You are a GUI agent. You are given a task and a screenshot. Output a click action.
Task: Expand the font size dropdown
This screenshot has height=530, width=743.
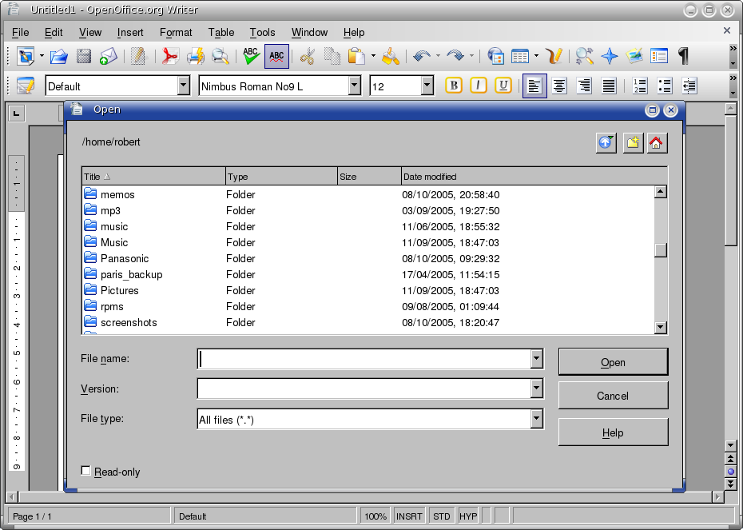pos(427,86)
